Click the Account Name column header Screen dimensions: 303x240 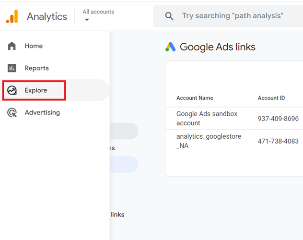point(195,98)
